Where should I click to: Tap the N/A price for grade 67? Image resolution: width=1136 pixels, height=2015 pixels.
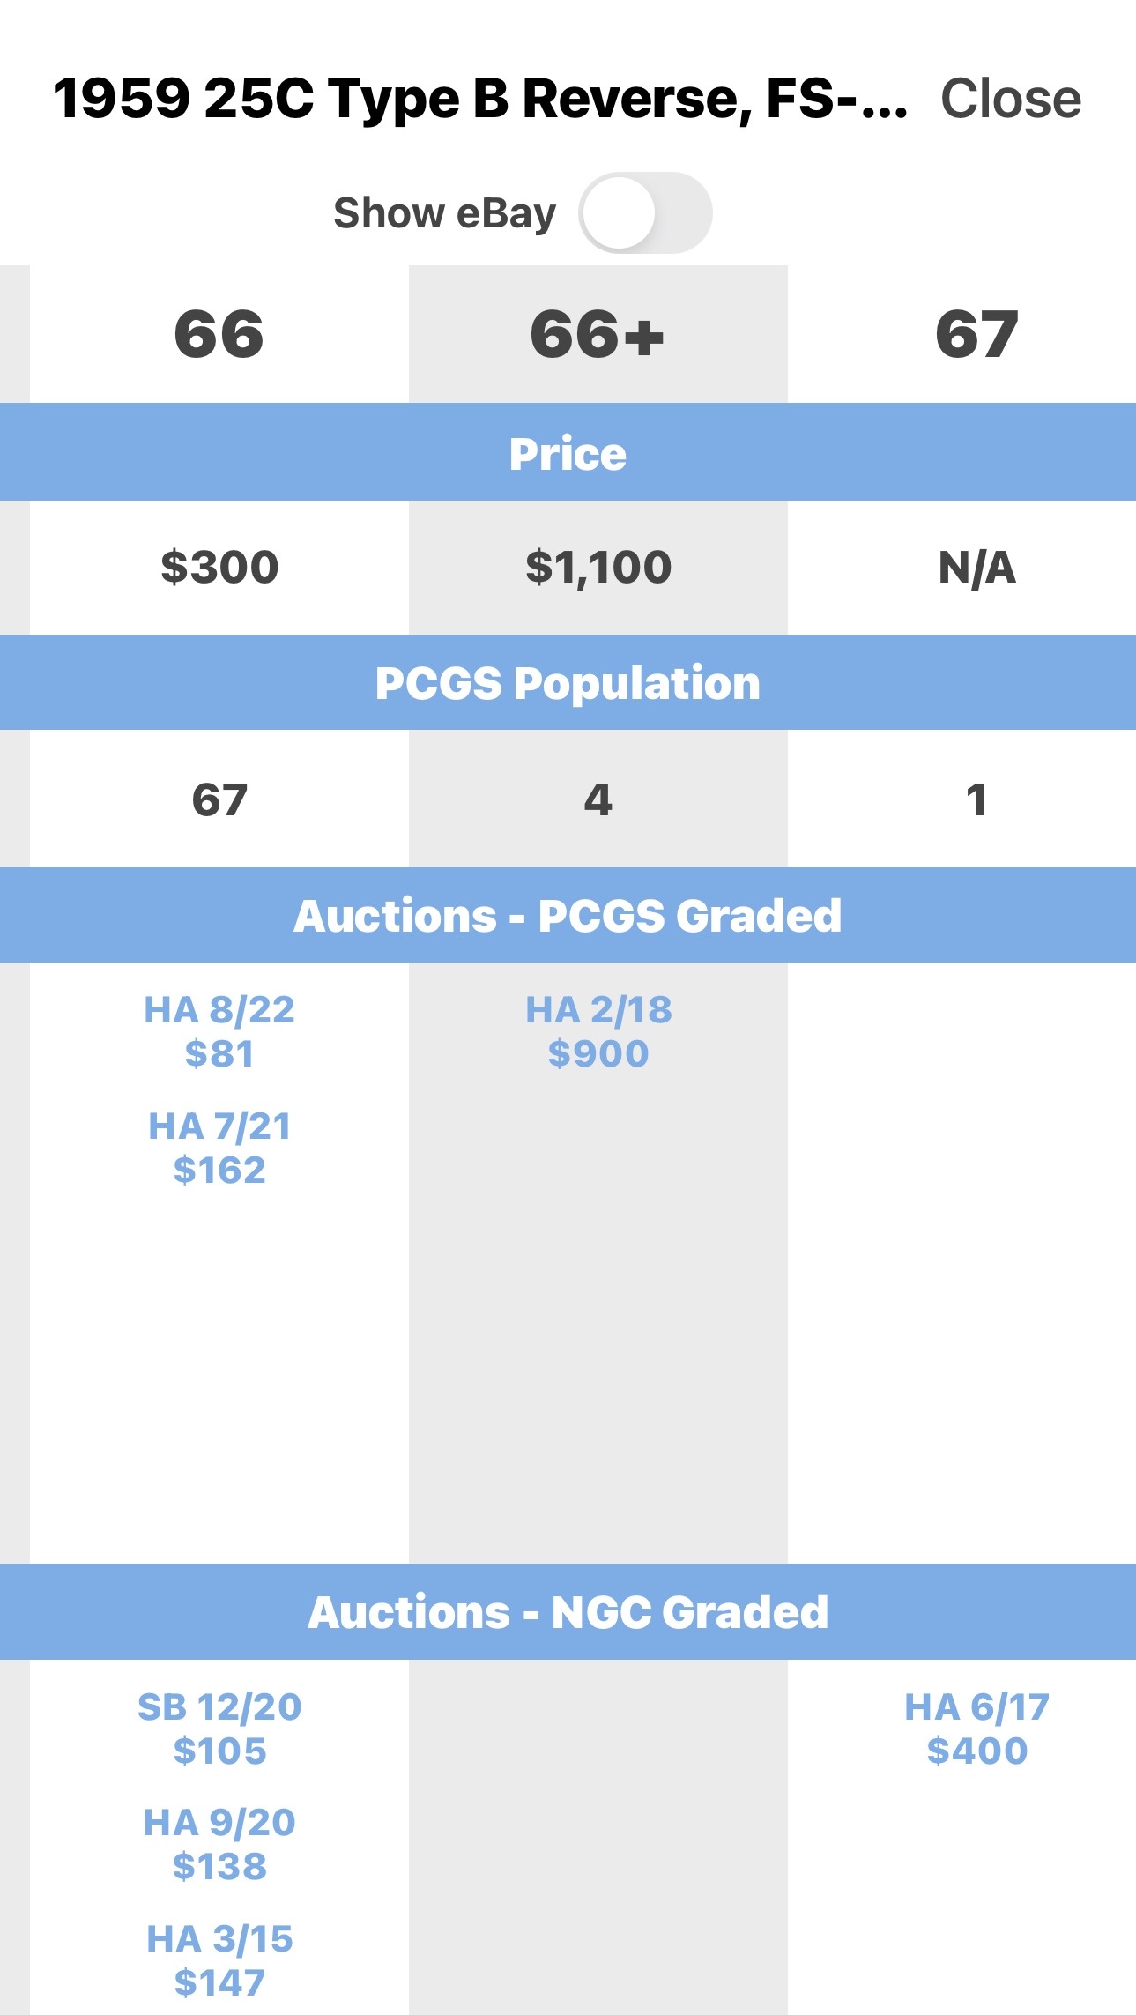[977, 567]
